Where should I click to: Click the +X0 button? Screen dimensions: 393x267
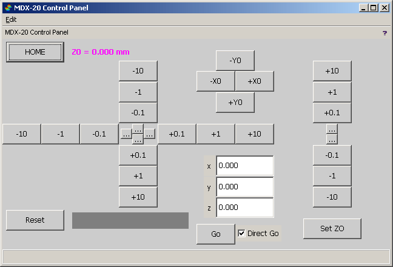tap(254, 81)
